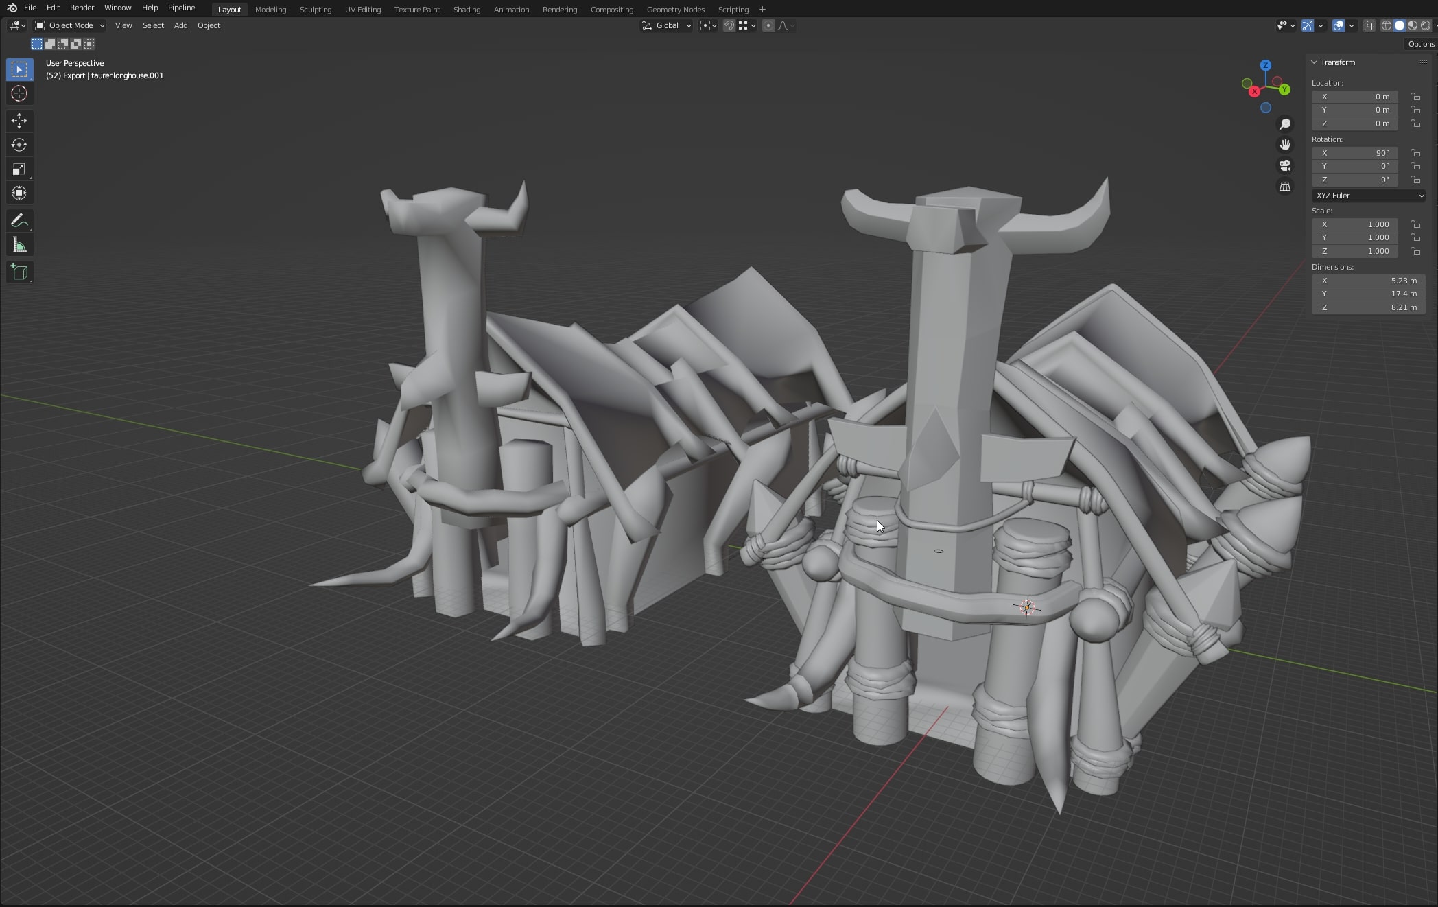Select the Rotate tool in toolbar

19,145
